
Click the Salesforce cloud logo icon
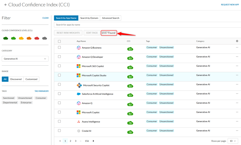point(79,94)
